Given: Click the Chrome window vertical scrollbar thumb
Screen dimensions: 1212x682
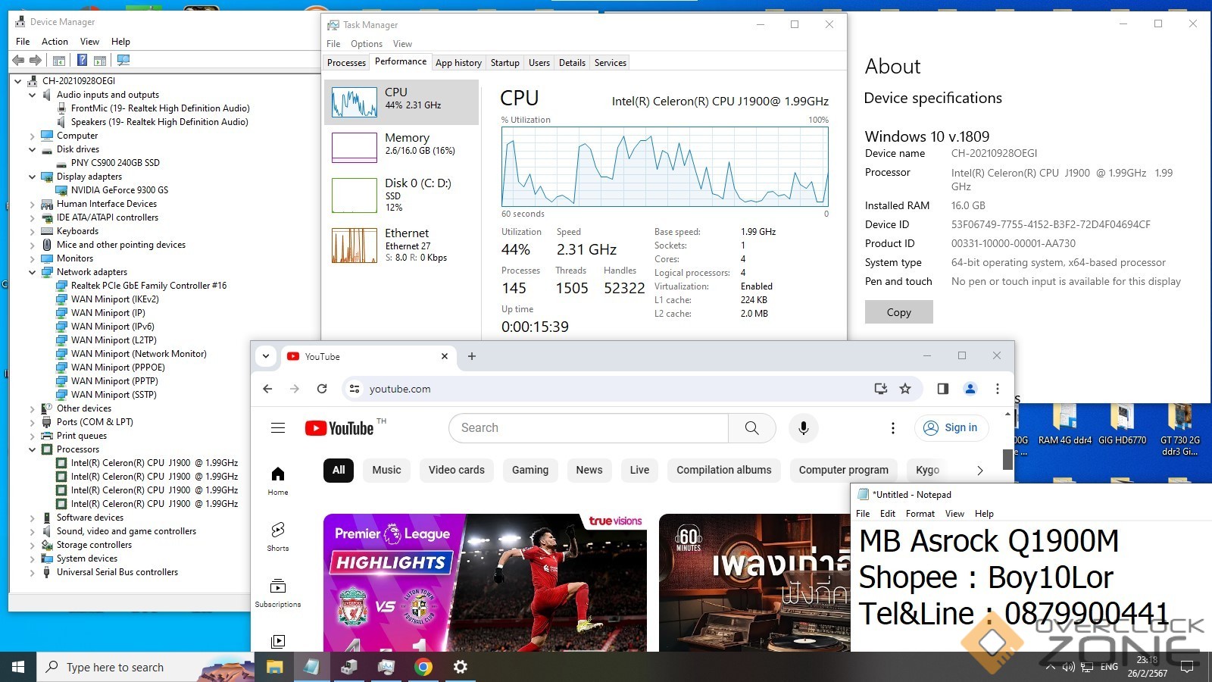Looking at the screenshot, I should [x=1007, y=459].
